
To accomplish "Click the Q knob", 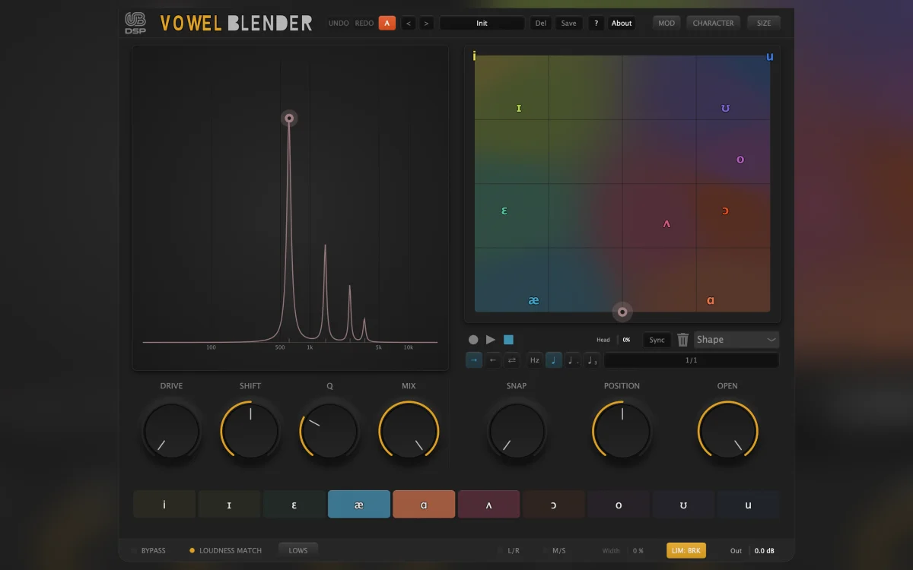I will tap(329, 432).
